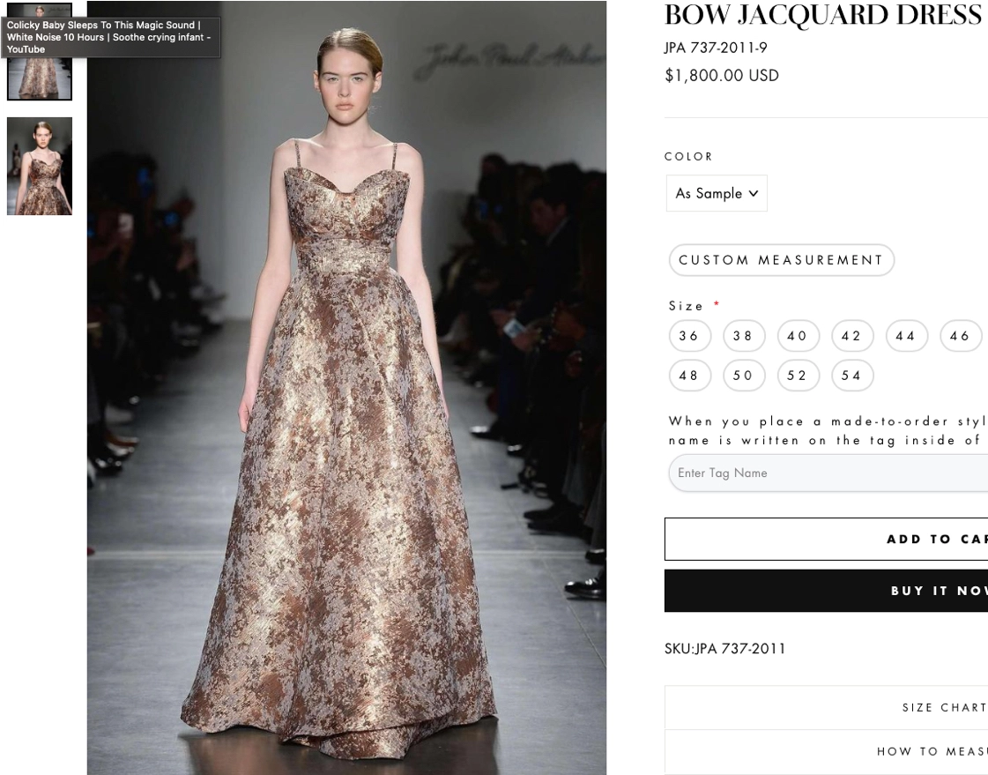Click the Custom Measurement button
Screen dimensions: 988x775
[x=782, y=259]
